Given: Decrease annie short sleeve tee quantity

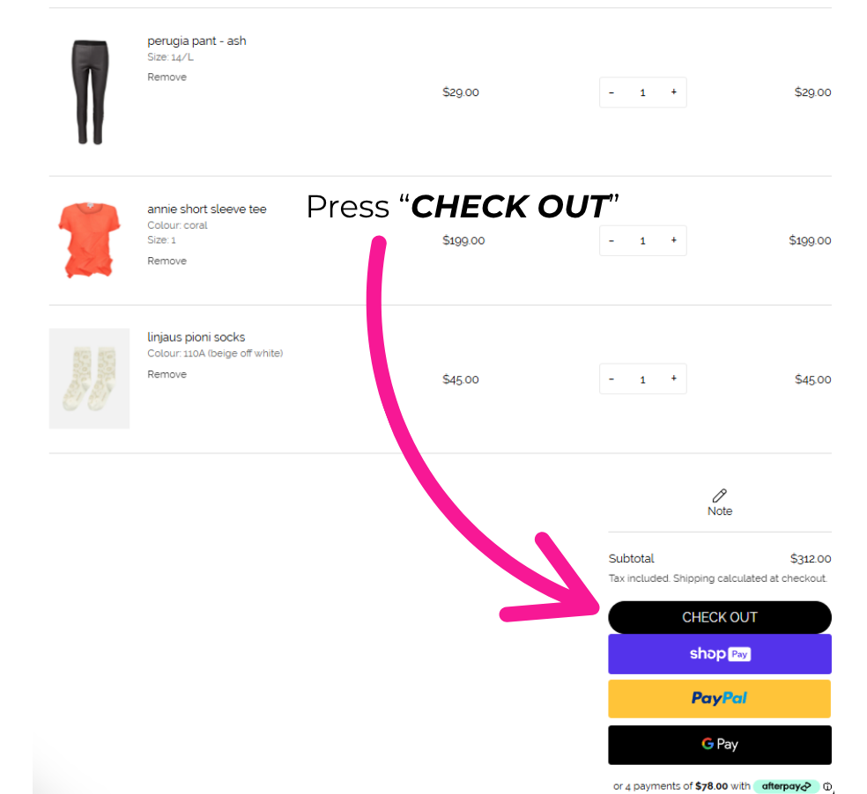Looking at the screenshot, I should (x=611, y=240).
